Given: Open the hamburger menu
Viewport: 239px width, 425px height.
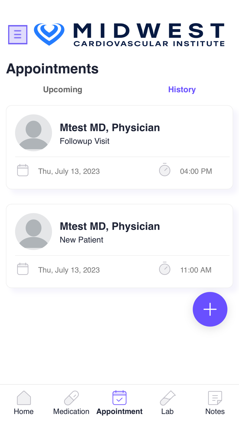Looking at the screenshot, I should 17,35.
